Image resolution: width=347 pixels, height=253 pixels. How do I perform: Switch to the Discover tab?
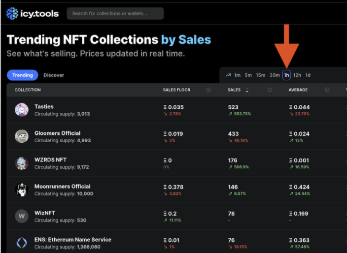point(54,75)
